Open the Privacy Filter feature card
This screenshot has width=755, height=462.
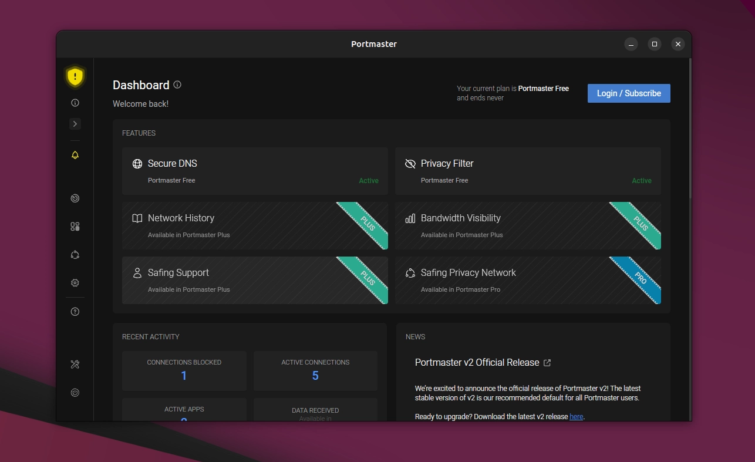point(527,171)
